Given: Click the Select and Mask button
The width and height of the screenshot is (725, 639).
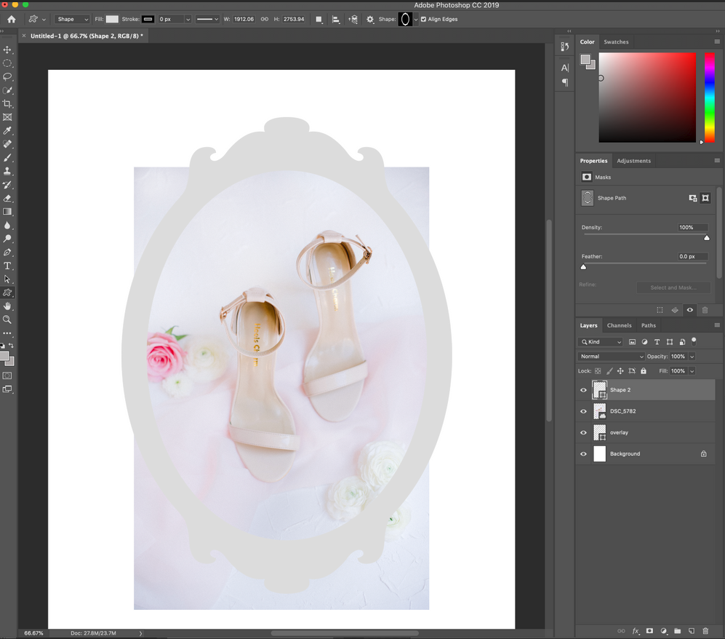Looking at the screenshot, I should (x=673, y=287).
